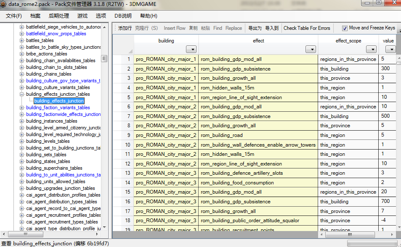Click the tree horizontal scrollbar thumb
Viewport: 401px width, 247px height.
(x=26, y=234)
